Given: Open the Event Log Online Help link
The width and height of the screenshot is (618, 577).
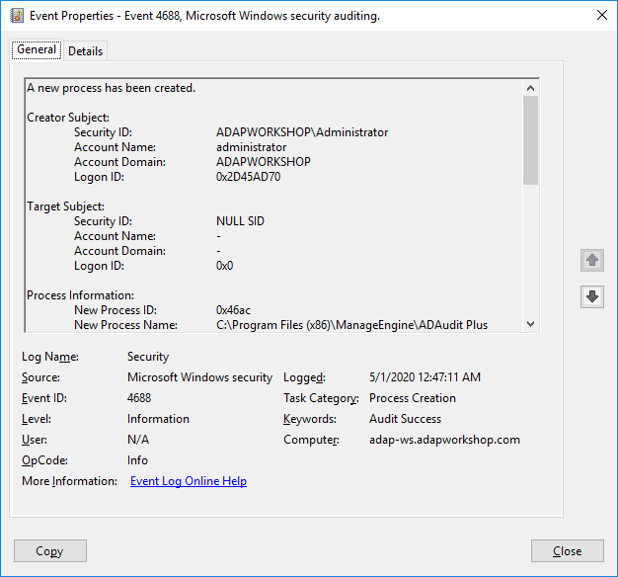Looking at the screenshot, I should 189,481.
